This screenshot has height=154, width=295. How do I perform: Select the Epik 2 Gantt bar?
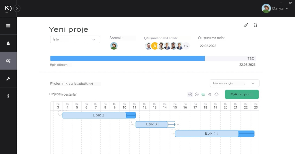pos(99,115)
